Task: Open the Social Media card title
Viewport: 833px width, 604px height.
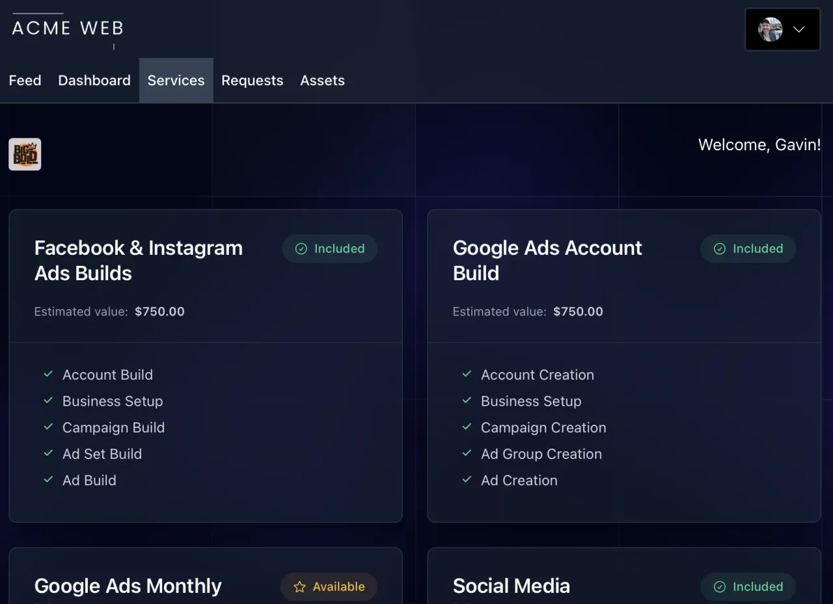Action: pyautogui.click(x=512, y=586)
